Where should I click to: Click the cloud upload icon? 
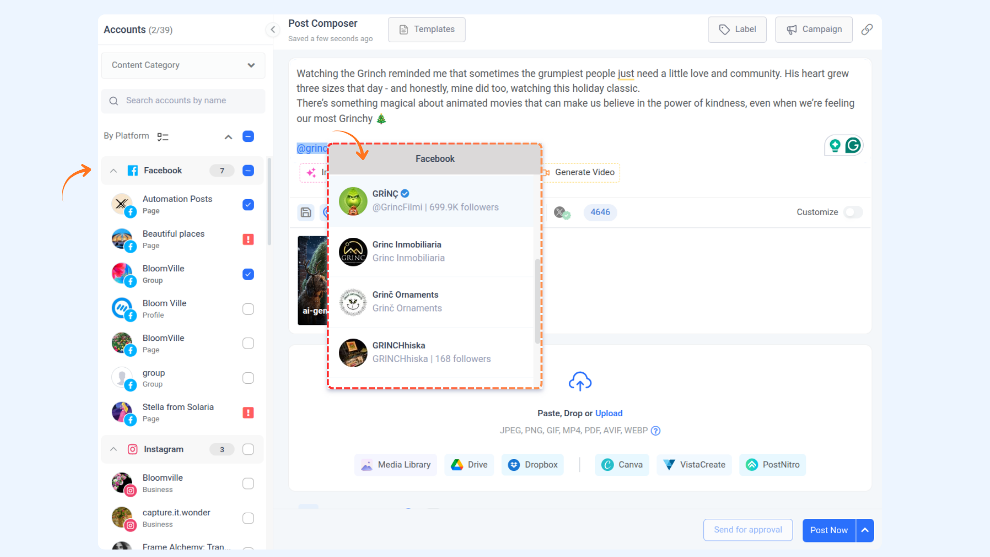(580, 382)
